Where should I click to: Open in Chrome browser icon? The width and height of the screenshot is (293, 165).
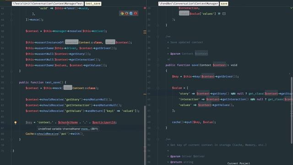pyautogui.click(x=122, y=13)
